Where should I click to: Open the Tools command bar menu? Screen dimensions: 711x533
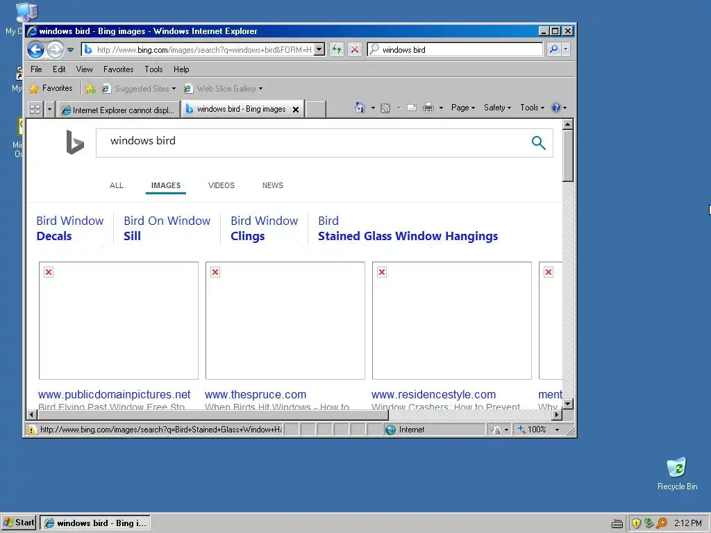[532, 108]
